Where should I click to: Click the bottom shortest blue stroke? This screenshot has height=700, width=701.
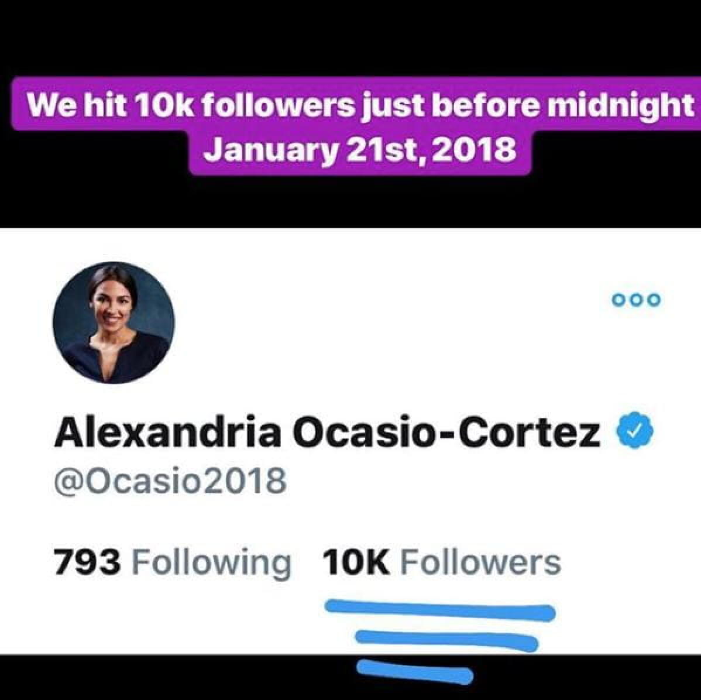[414, 671]
